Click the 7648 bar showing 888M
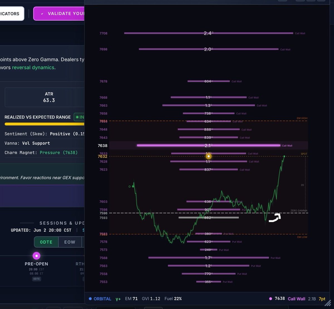 point(208,129)
